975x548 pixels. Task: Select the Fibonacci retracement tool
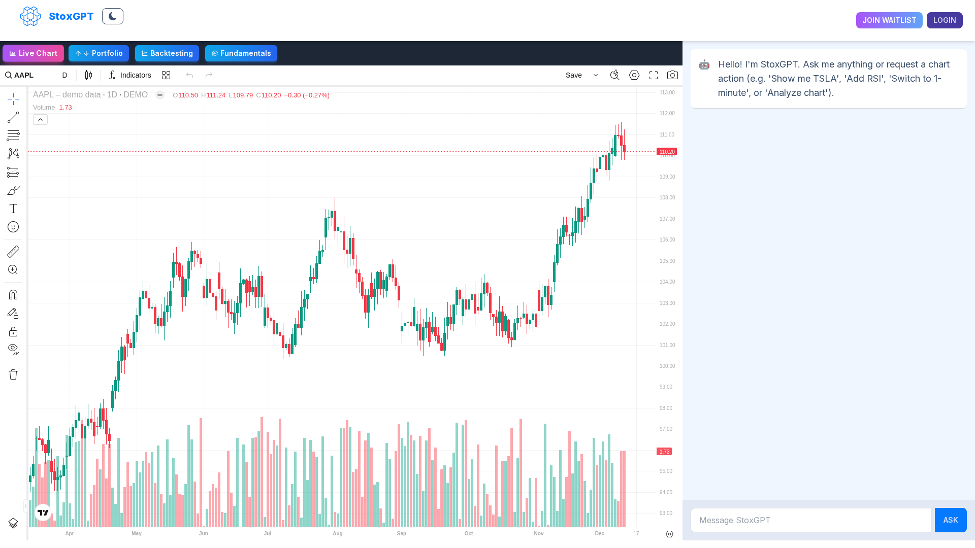[13, 135]
